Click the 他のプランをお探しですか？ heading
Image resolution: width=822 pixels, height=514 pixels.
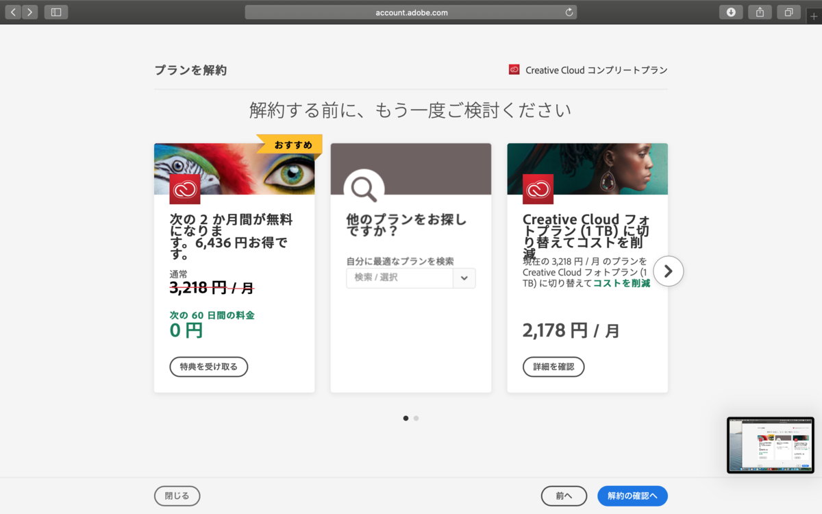[x=407, y=226]
